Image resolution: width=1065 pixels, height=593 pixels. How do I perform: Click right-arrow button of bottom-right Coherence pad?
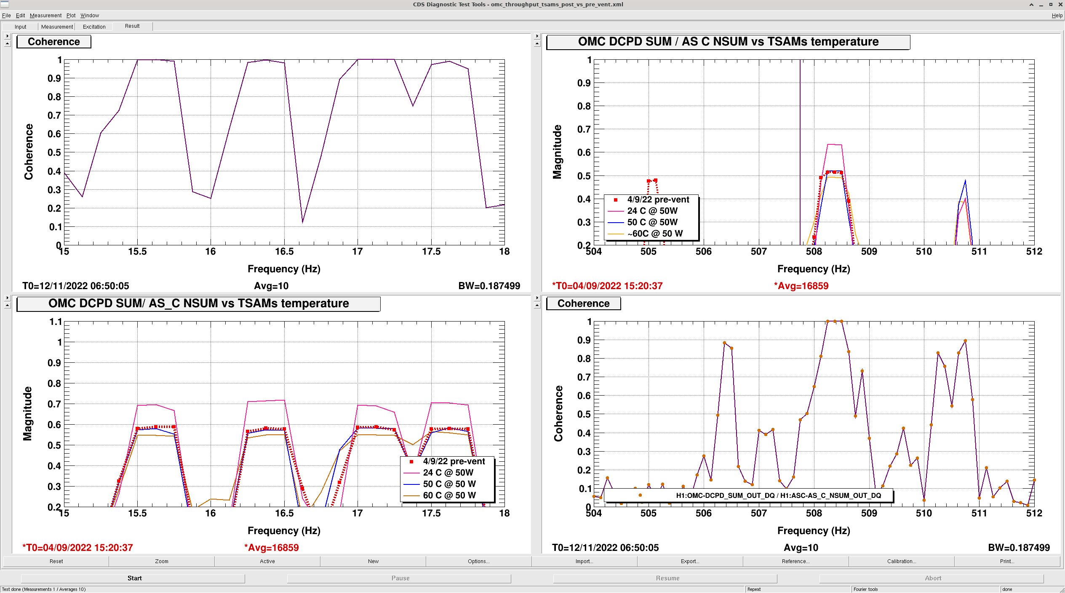tap(537, 298)
